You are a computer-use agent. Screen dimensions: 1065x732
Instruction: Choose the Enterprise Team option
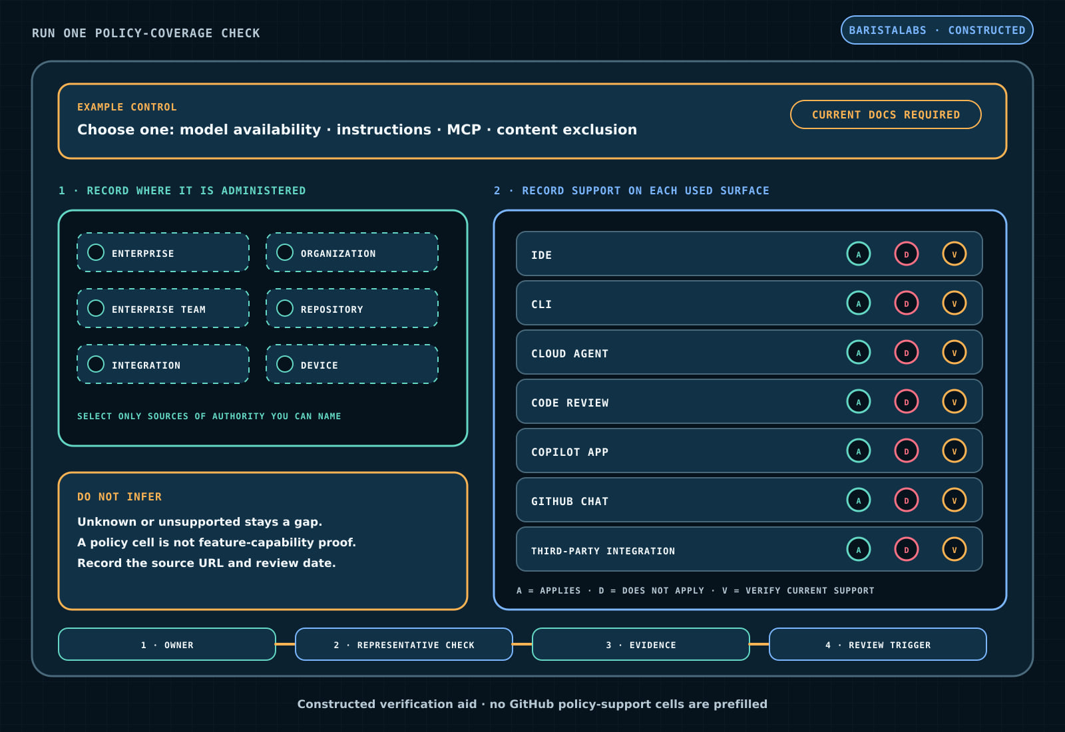point(163,308)
